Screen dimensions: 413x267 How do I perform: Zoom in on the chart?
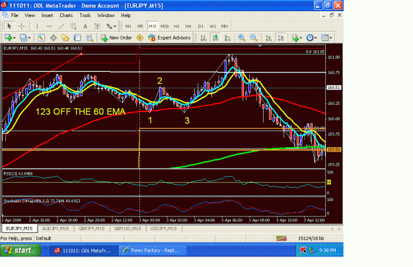point(241,38)
